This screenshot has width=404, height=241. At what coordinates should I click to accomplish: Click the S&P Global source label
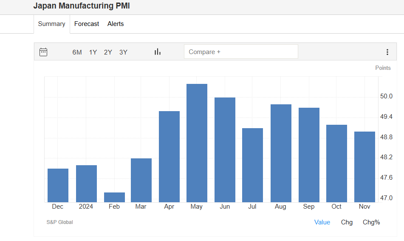click(x=59, y=222)
